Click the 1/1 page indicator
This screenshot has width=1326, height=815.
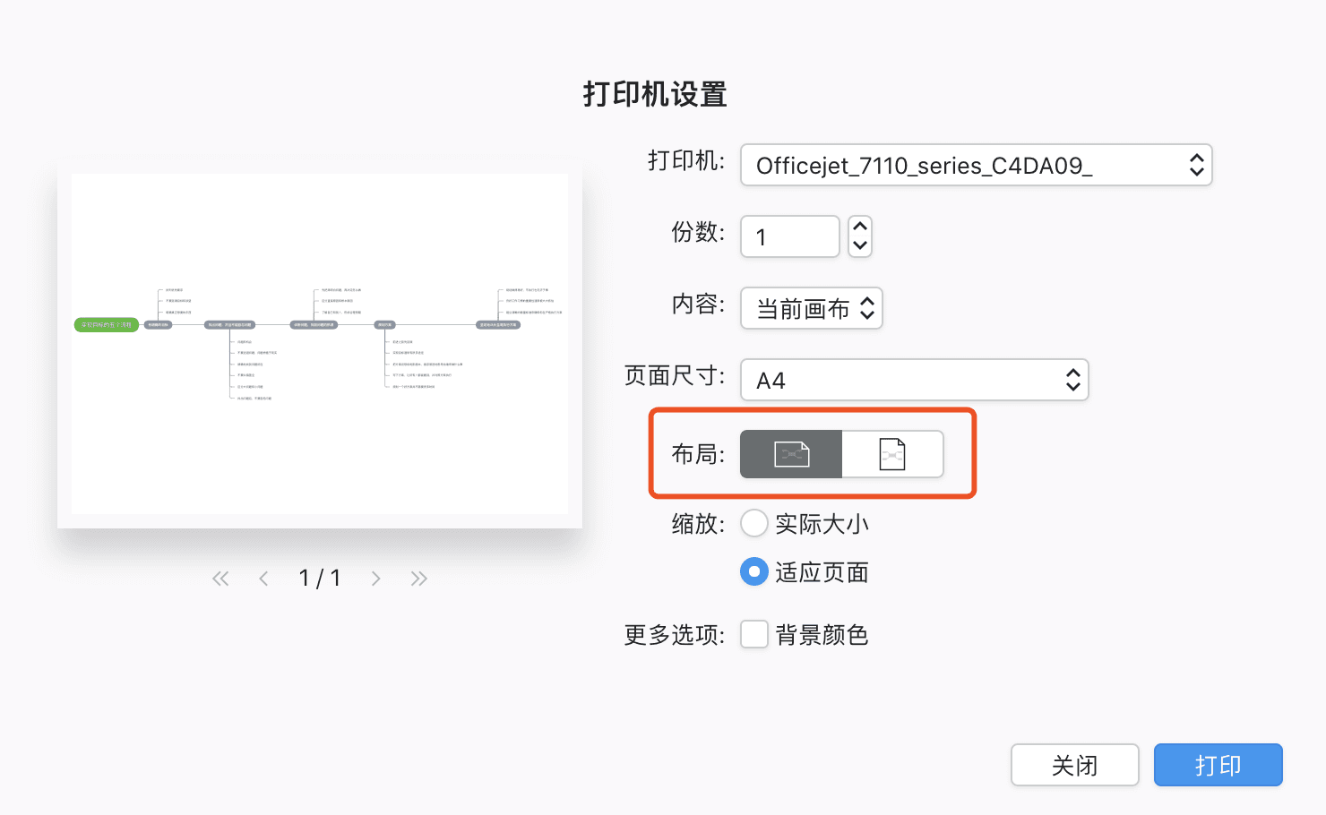(320, 578)
